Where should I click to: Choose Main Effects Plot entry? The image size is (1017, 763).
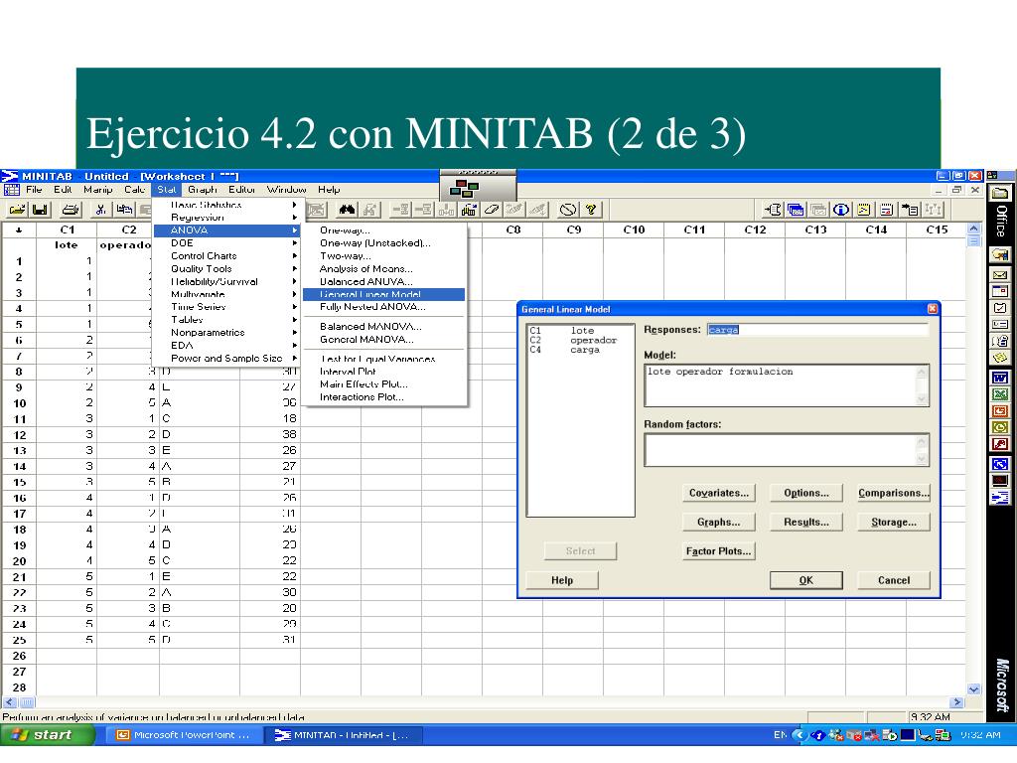pos(384,384)
